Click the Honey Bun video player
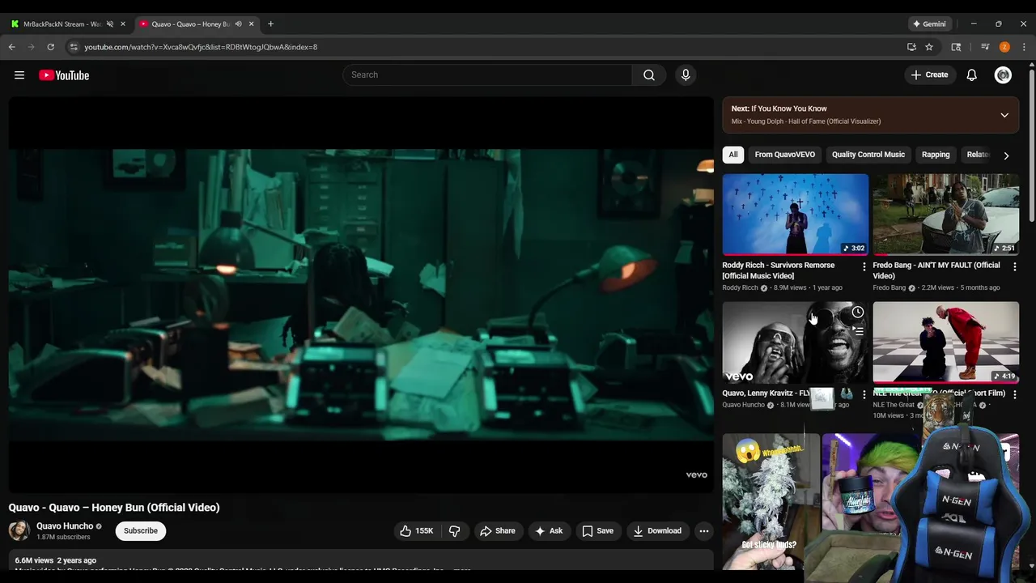The width and height of the screenshot is (1036, 583). [x=361, y=295]
